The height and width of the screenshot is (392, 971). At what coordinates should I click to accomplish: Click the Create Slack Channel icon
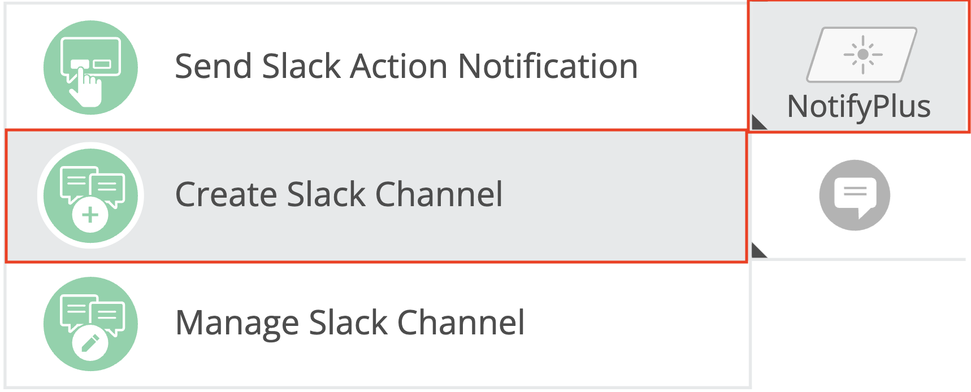90,195
